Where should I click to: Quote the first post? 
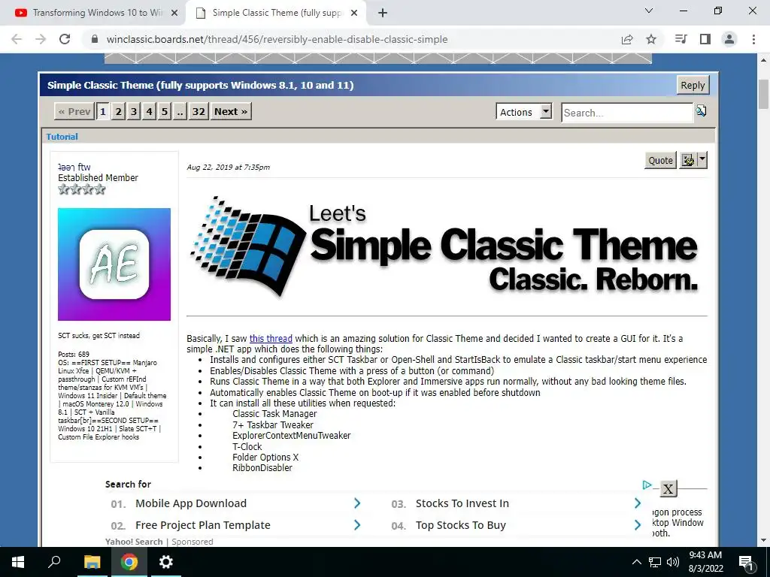(x=660, y=161)
